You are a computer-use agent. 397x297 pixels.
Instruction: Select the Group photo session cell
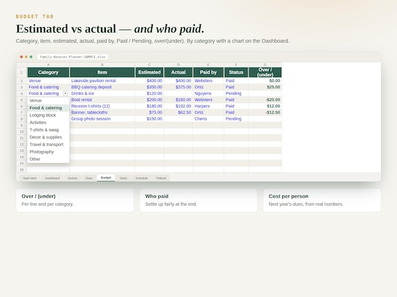102,118
